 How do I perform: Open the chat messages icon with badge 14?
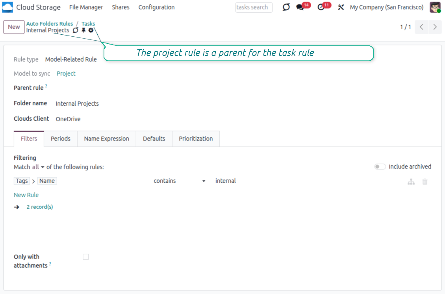coord(300,7)
